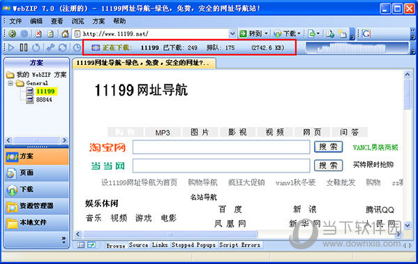Click the wrench project settings icon
This screenshot has height=264, width=418.
click(50, 47)
